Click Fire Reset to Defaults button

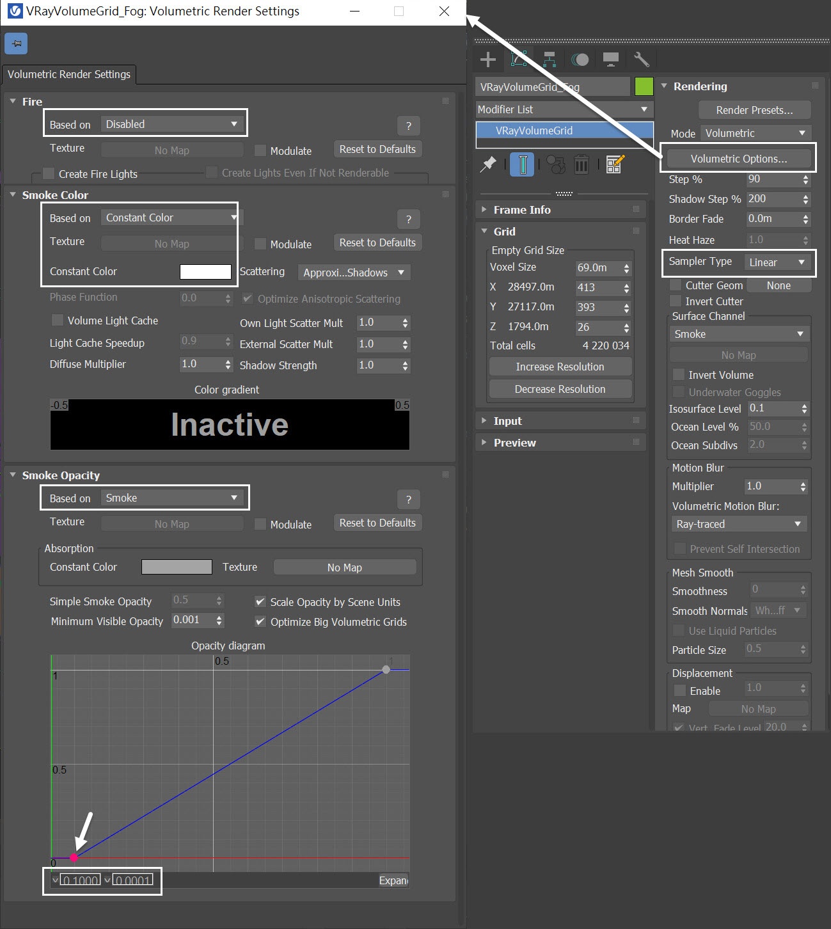click(377, 149)
